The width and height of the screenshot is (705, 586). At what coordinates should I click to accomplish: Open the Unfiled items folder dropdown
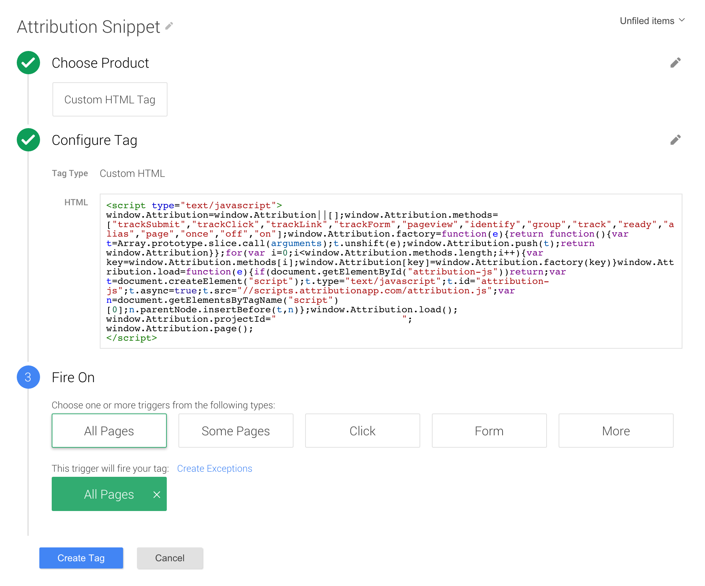point(652,21)
